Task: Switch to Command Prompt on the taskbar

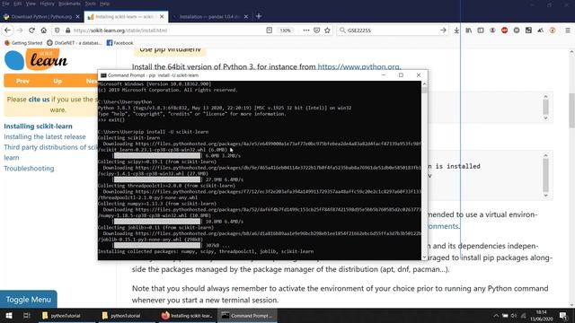Action: (248, 315)
